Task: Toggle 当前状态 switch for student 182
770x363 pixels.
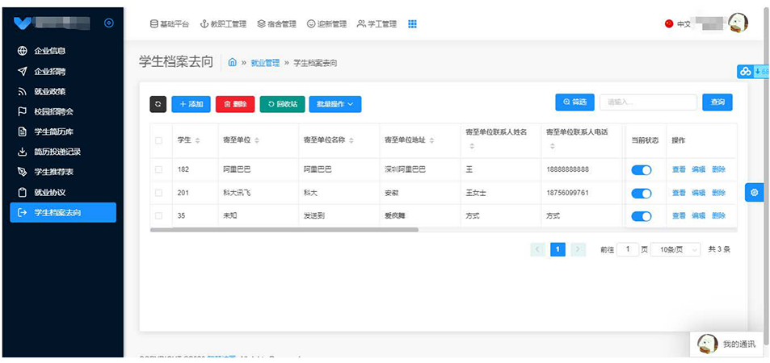Action: tap(641, 169)
